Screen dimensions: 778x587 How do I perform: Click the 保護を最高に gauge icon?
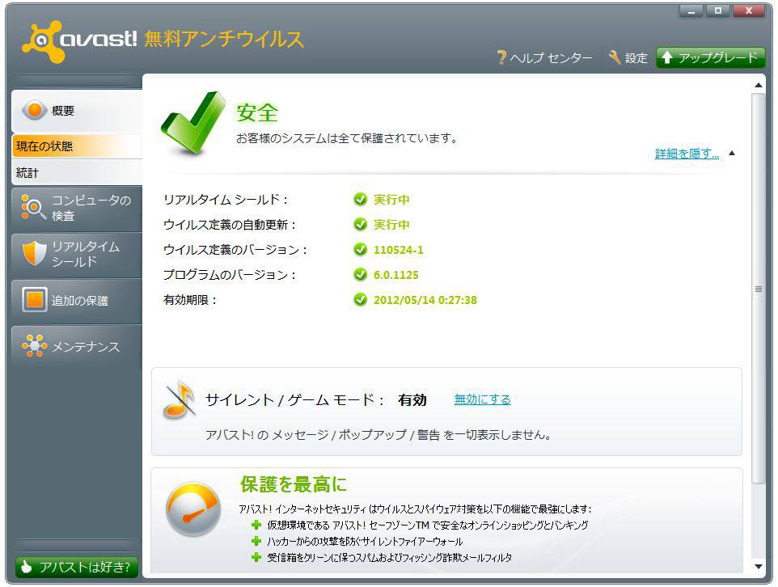click(193, 509)
